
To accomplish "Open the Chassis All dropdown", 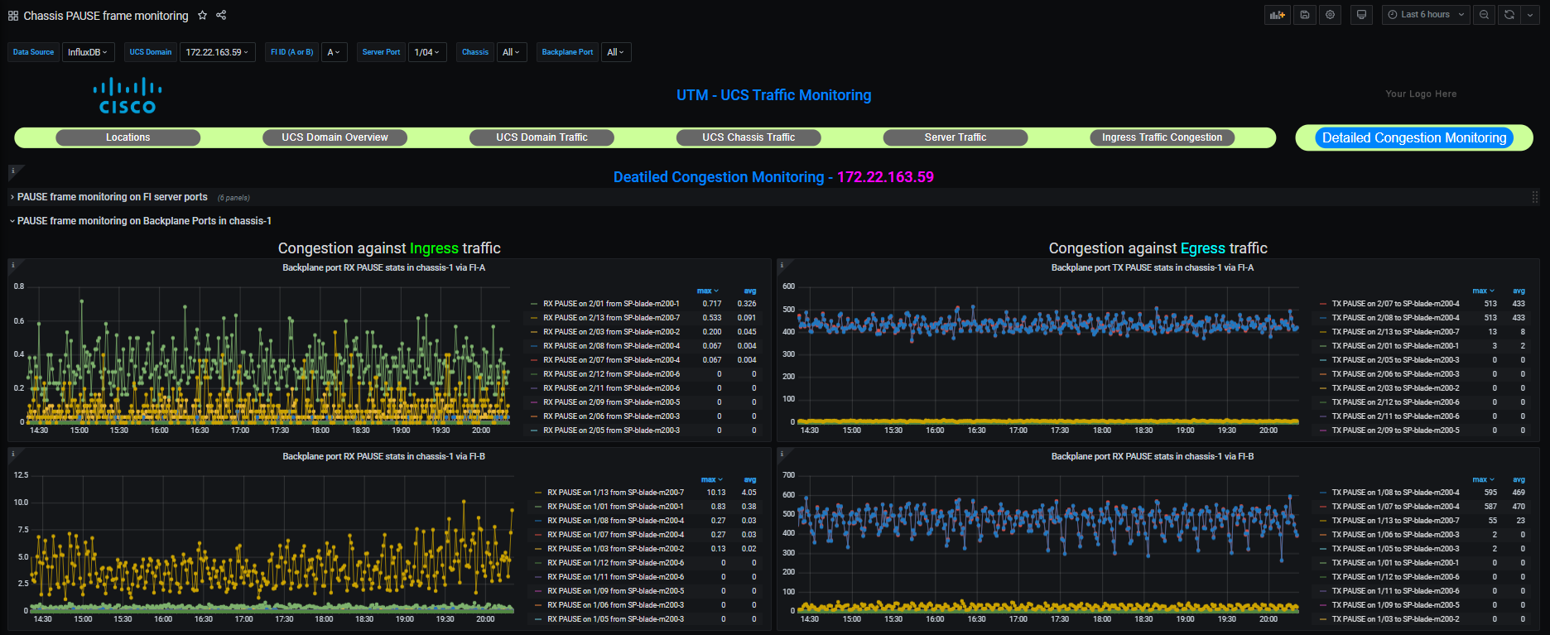I will pos(511,52).
